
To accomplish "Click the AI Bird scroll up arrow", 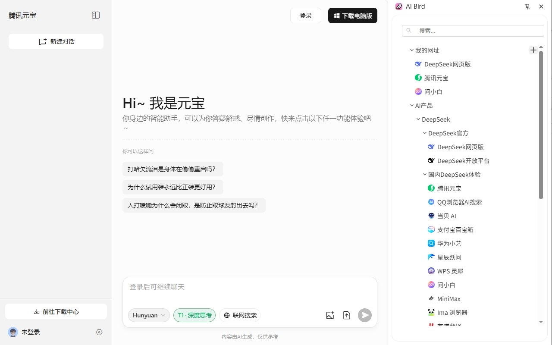I will 541,47.
